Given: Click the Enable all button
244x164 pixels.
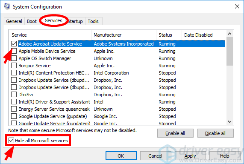Looking at the screenshot, I should [x=175, y=133].
